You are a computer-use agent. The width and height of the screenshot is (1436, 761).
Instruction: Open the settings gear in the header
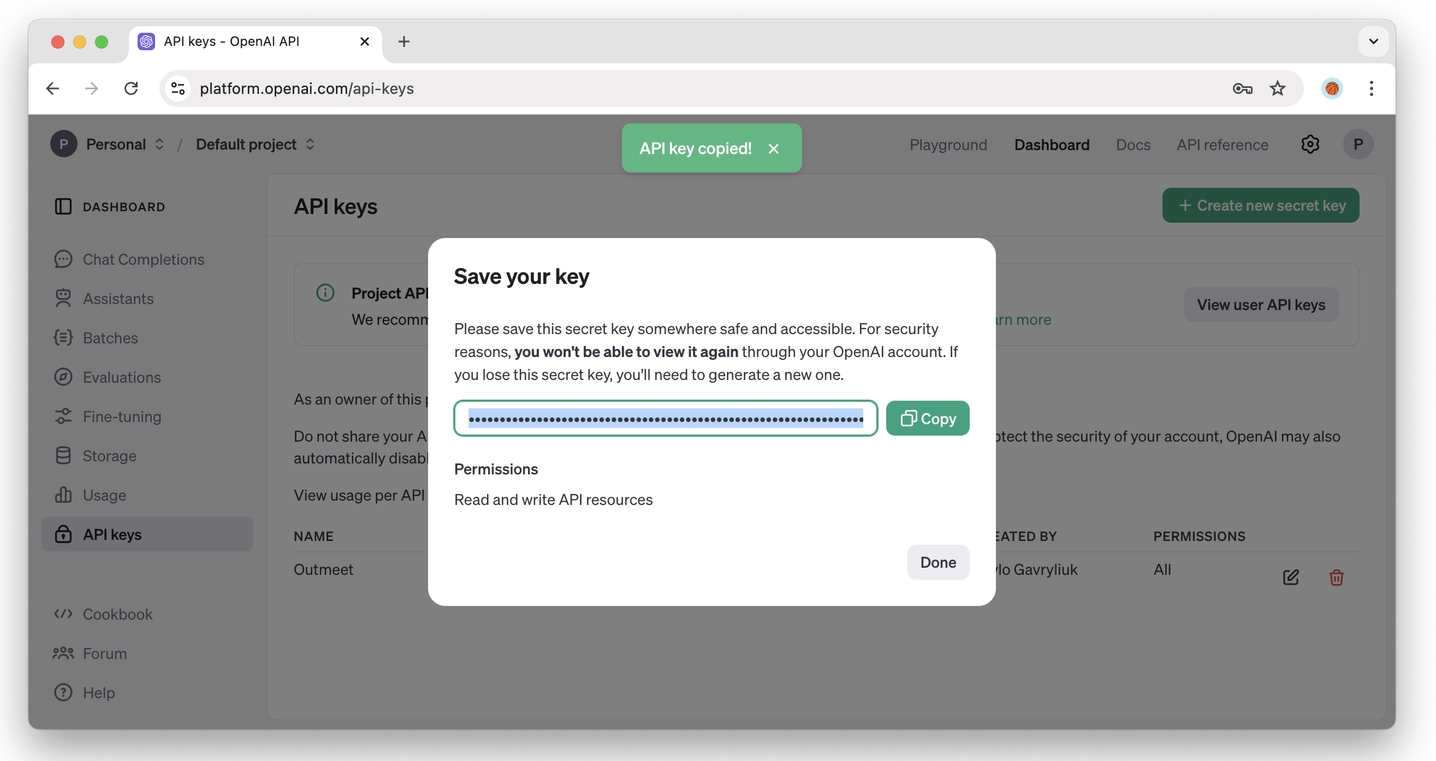pyautogui.click(x=1310, y=144)
